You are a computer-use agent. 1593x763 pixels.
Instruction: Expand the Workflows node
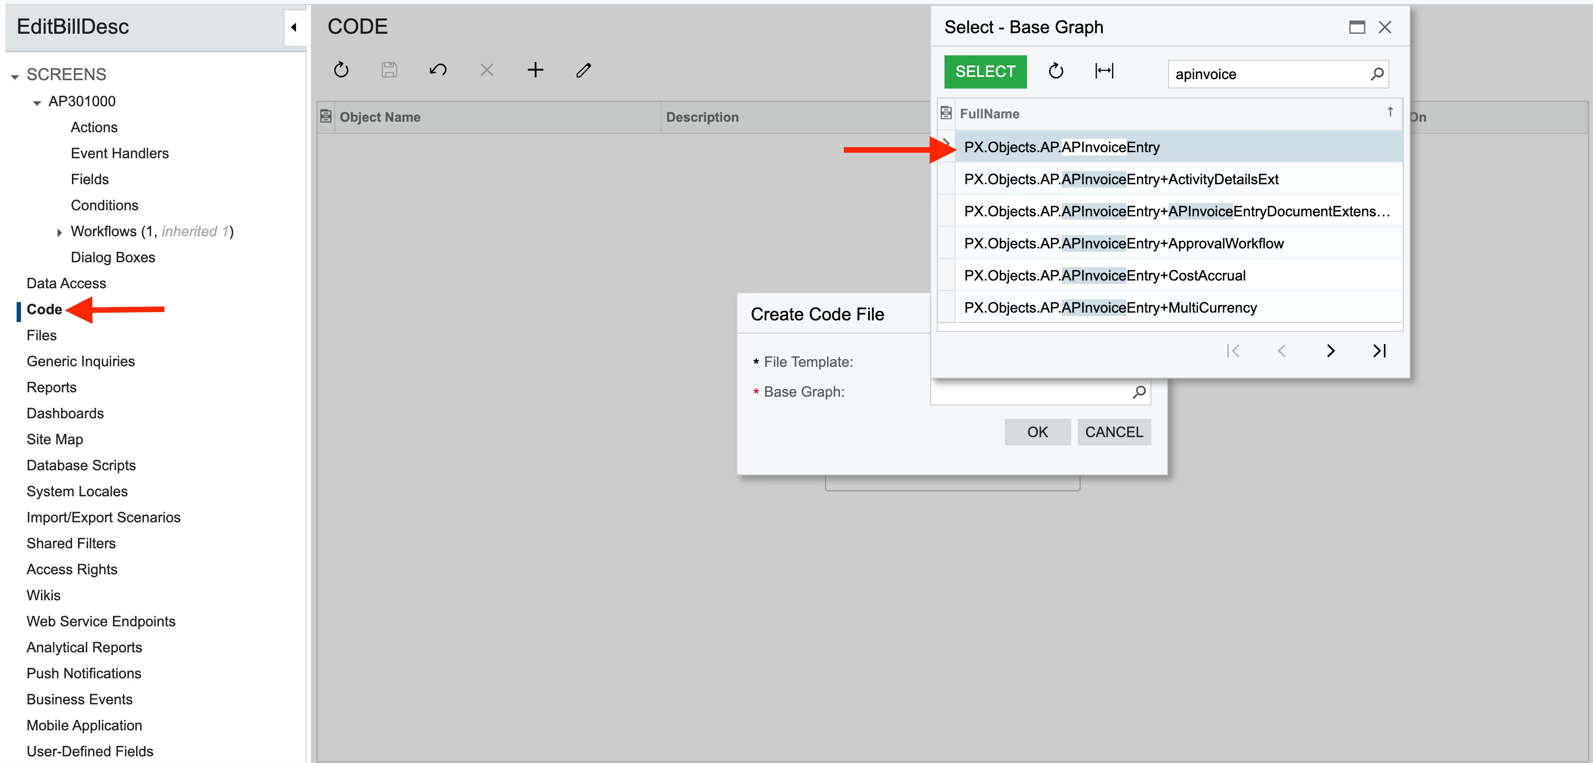pyautogui.click(x=59, y=232)
